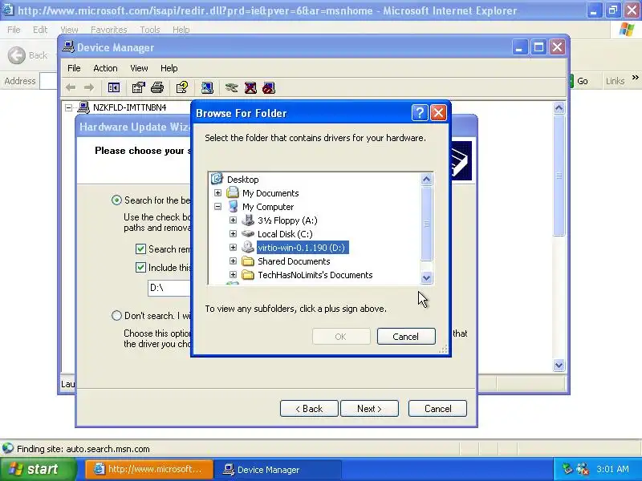The height and width of the screenshot is (481, 642).
Task: Click the Forward arrow in Device Manager toolbar
Action: click(x=89, y=87)
